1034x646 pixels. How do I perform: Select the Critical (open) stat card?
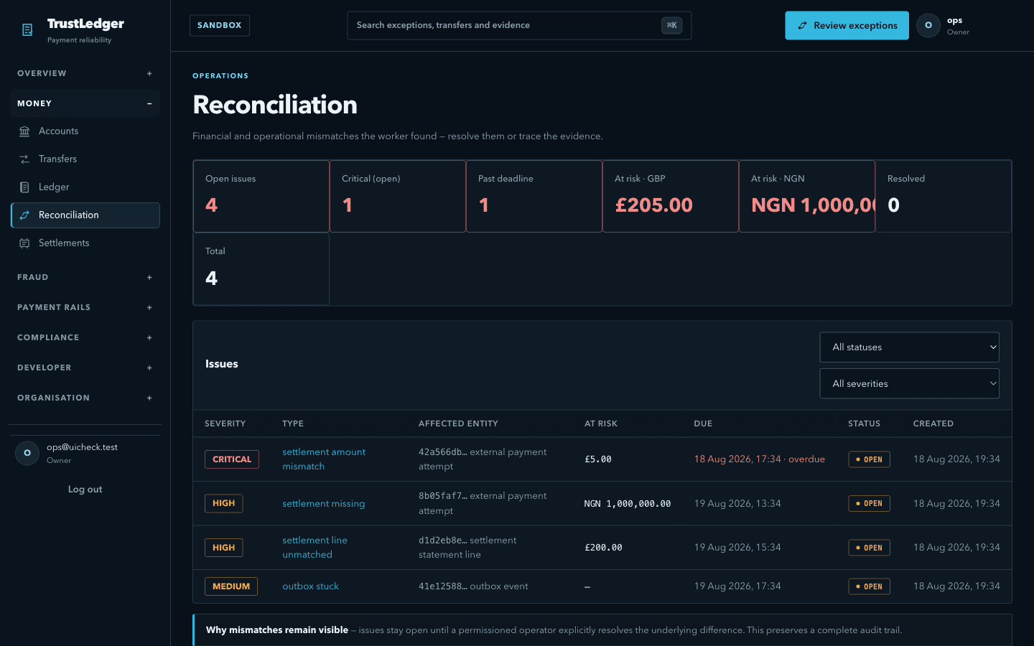tap(398, 196)
